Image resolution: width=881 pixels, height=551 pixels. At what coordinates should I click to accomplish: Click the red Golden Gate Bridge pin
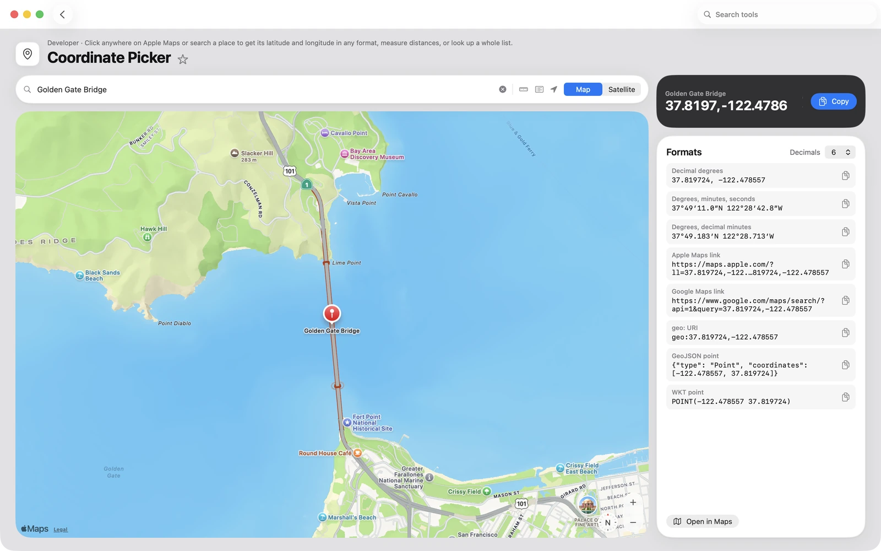pyautogui.click(x=332, y=314)
